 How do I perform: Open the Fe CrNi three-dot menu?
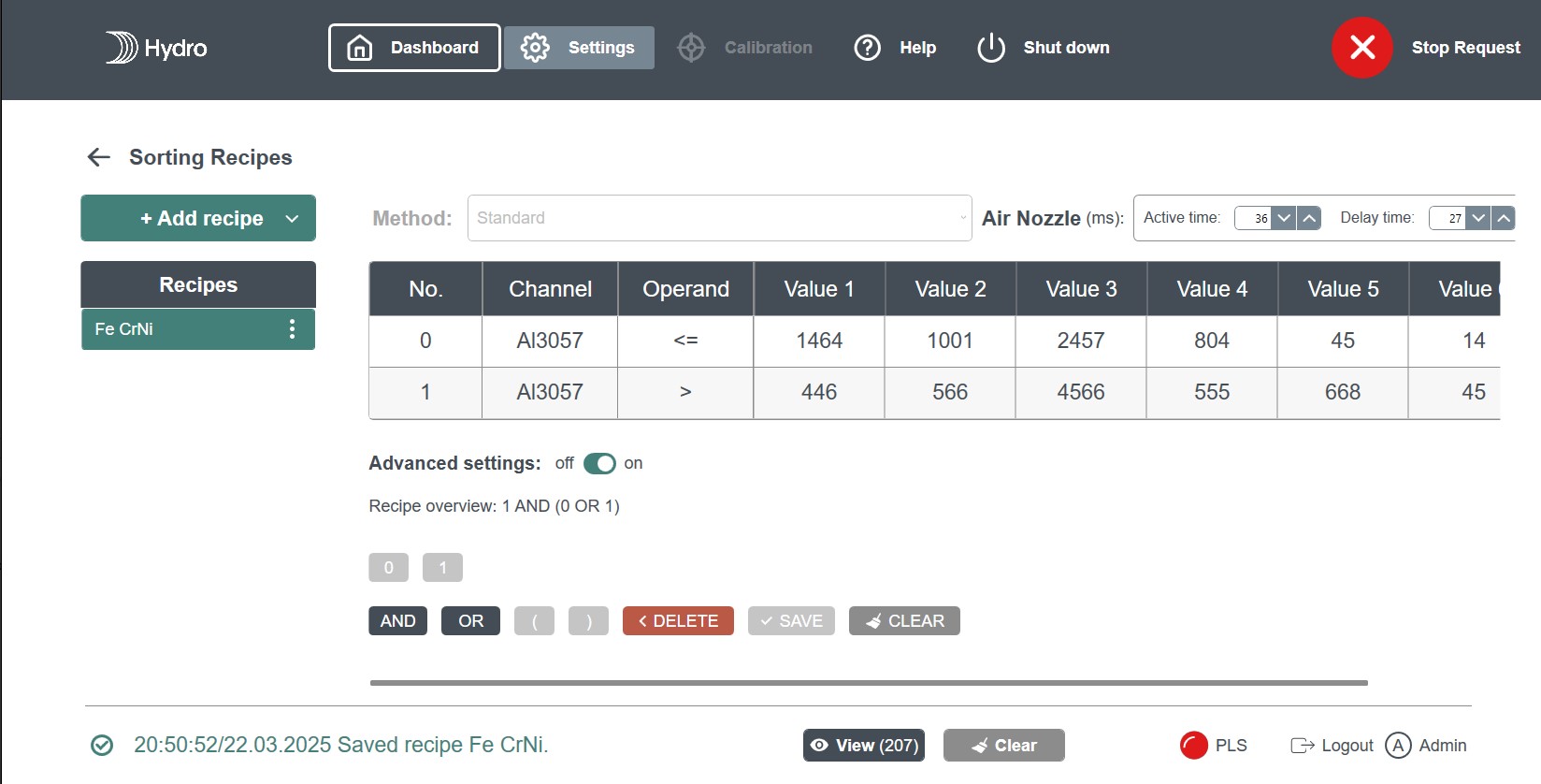[293, 329]
